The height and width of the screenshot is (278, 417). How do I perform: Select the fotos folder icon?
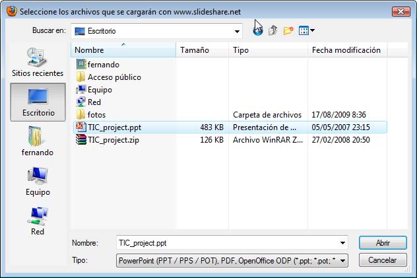coord(80,114)
